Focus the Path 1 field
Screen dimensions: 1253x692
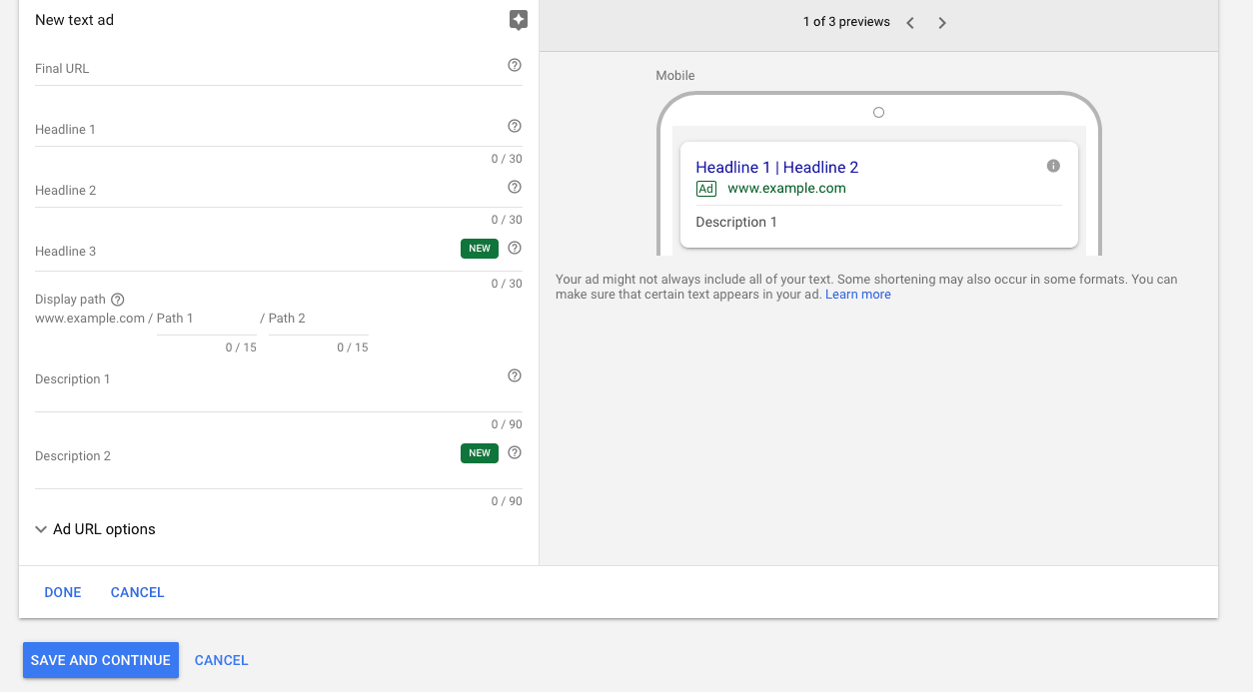(207, 319)
